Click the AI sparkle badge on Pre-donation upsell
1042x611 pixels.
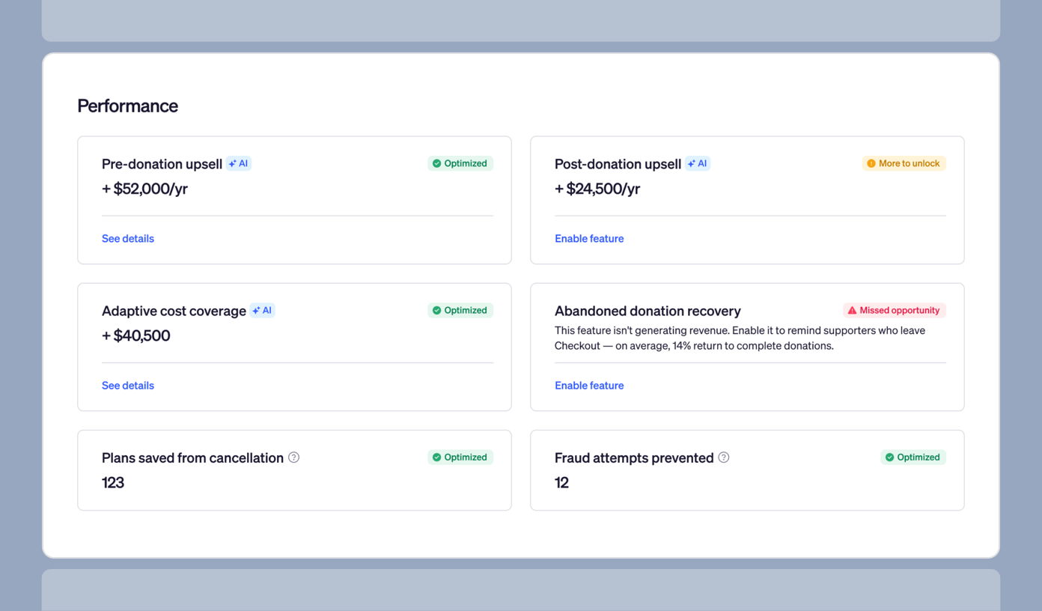(238, 163)
